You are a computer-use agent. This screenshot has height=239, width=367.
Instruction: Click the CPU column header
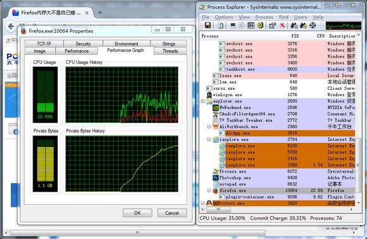click(x=320, y=36)
